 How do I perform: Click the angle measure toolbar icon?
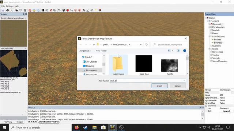pos(88,10)
